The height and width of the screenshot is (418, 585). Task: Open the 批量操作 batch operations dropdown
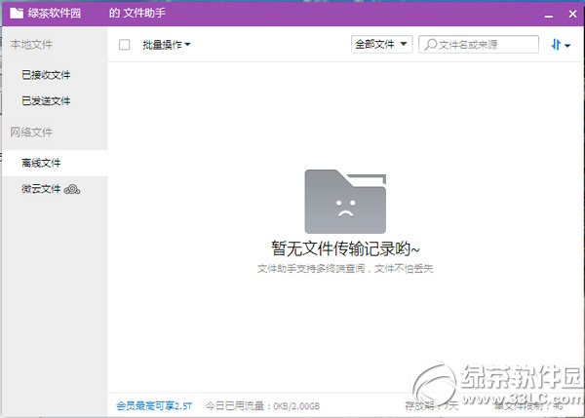coord(167,45)
